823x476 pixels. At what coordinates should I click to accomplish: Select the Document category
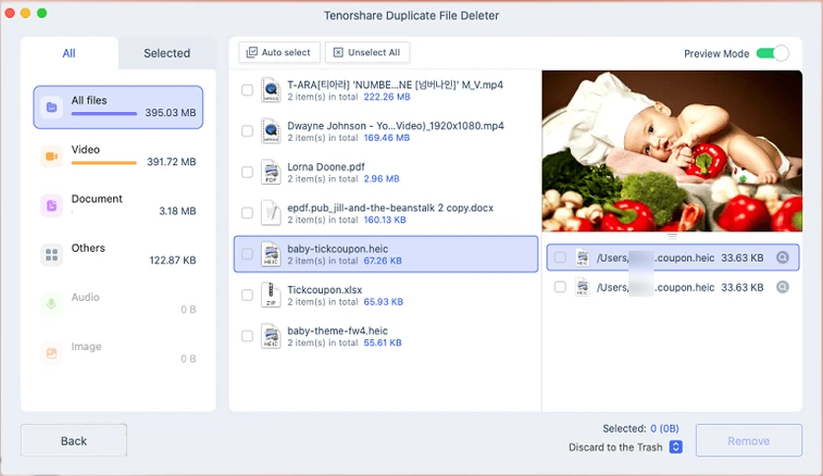pyautogui.click(x=118, y=206)
